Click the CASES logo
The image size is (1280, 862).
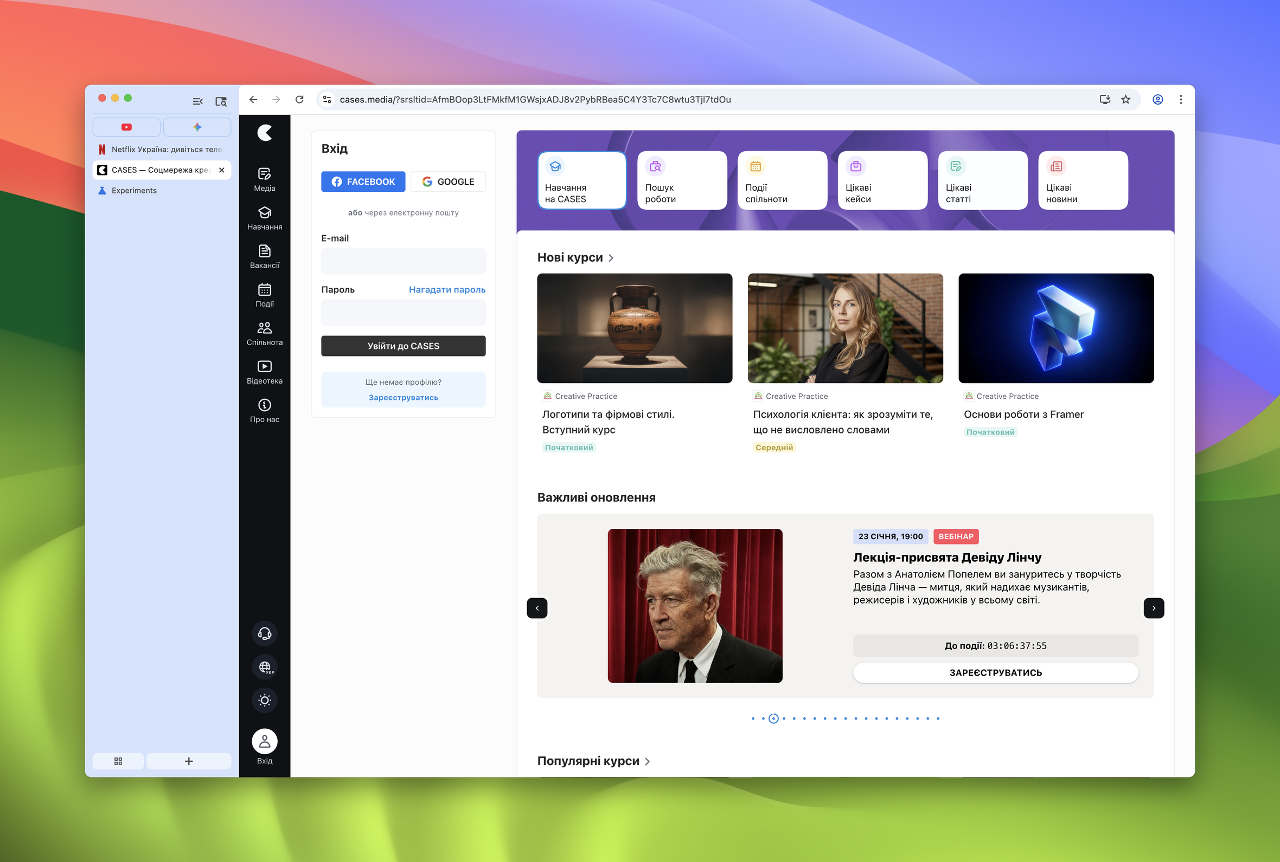265,133
